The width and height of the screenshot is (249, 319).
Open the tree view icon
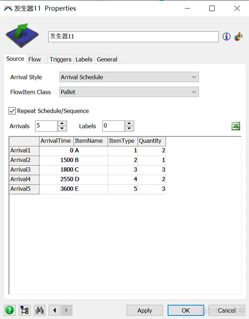click(x=24, y=310)
